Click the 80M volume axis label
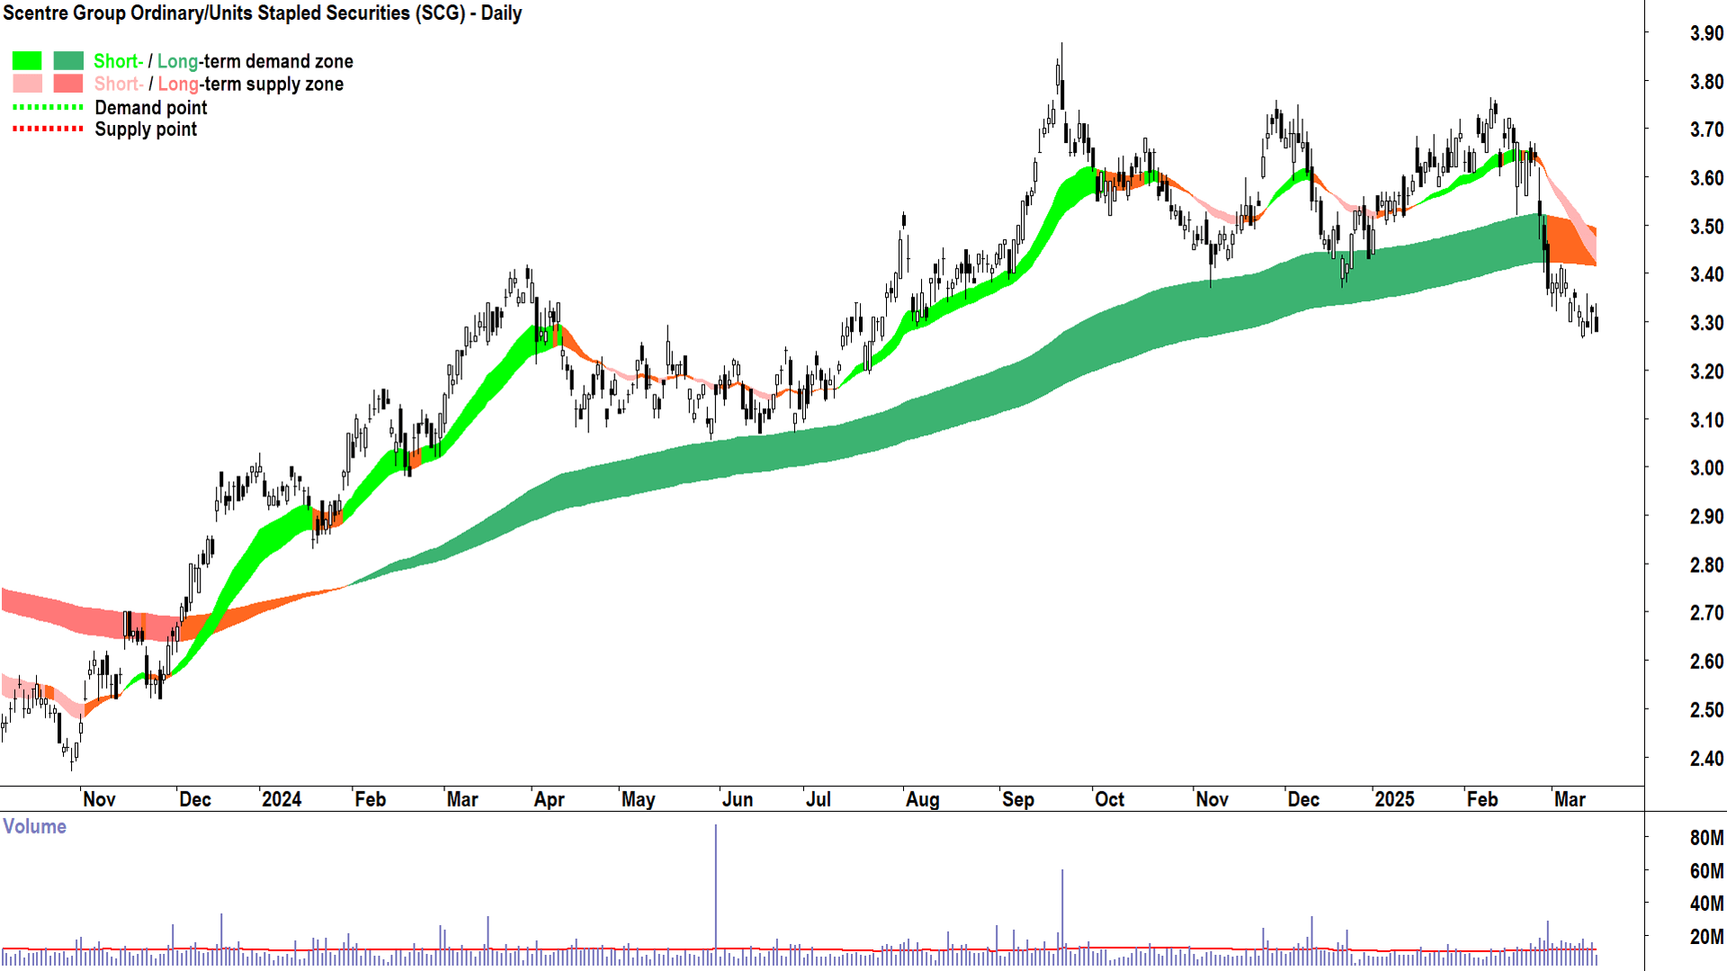This screenshot has width=1727, height=971. [x=1705, y=838]
